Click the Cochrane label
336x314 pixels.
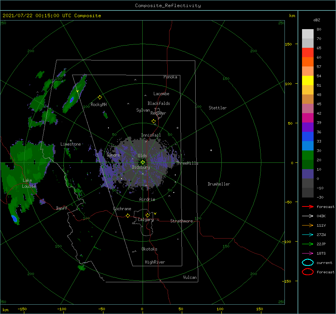pyautogui.click(x=122, y=209)
